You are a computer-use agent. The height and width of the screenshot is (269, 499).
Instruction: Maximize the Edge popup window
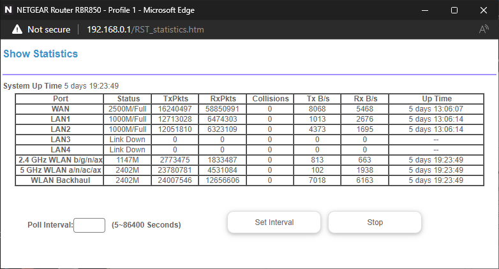(x=454, y=10)
